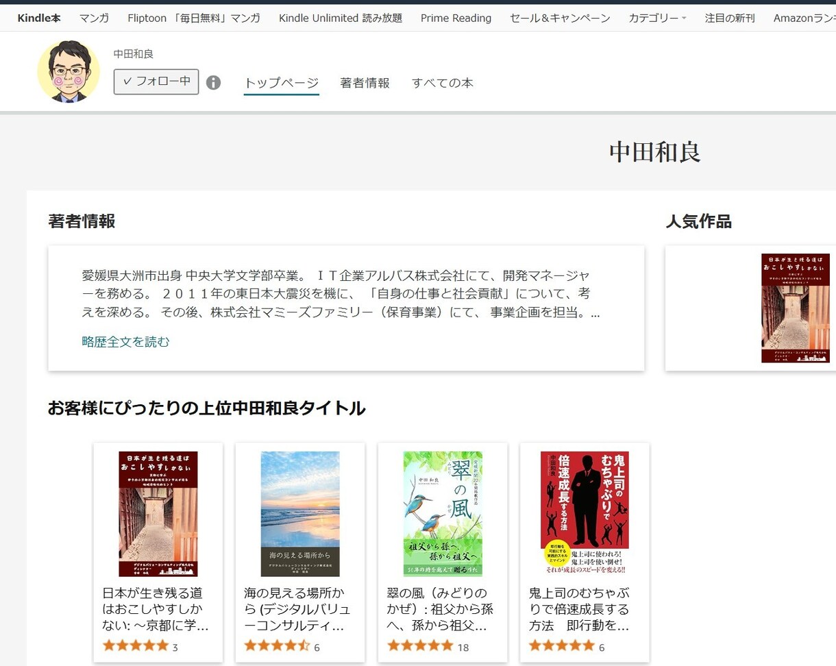Click title link 海の見える場所から
The height and width of the screenshot is (666, 836).
tap(297, 609)
